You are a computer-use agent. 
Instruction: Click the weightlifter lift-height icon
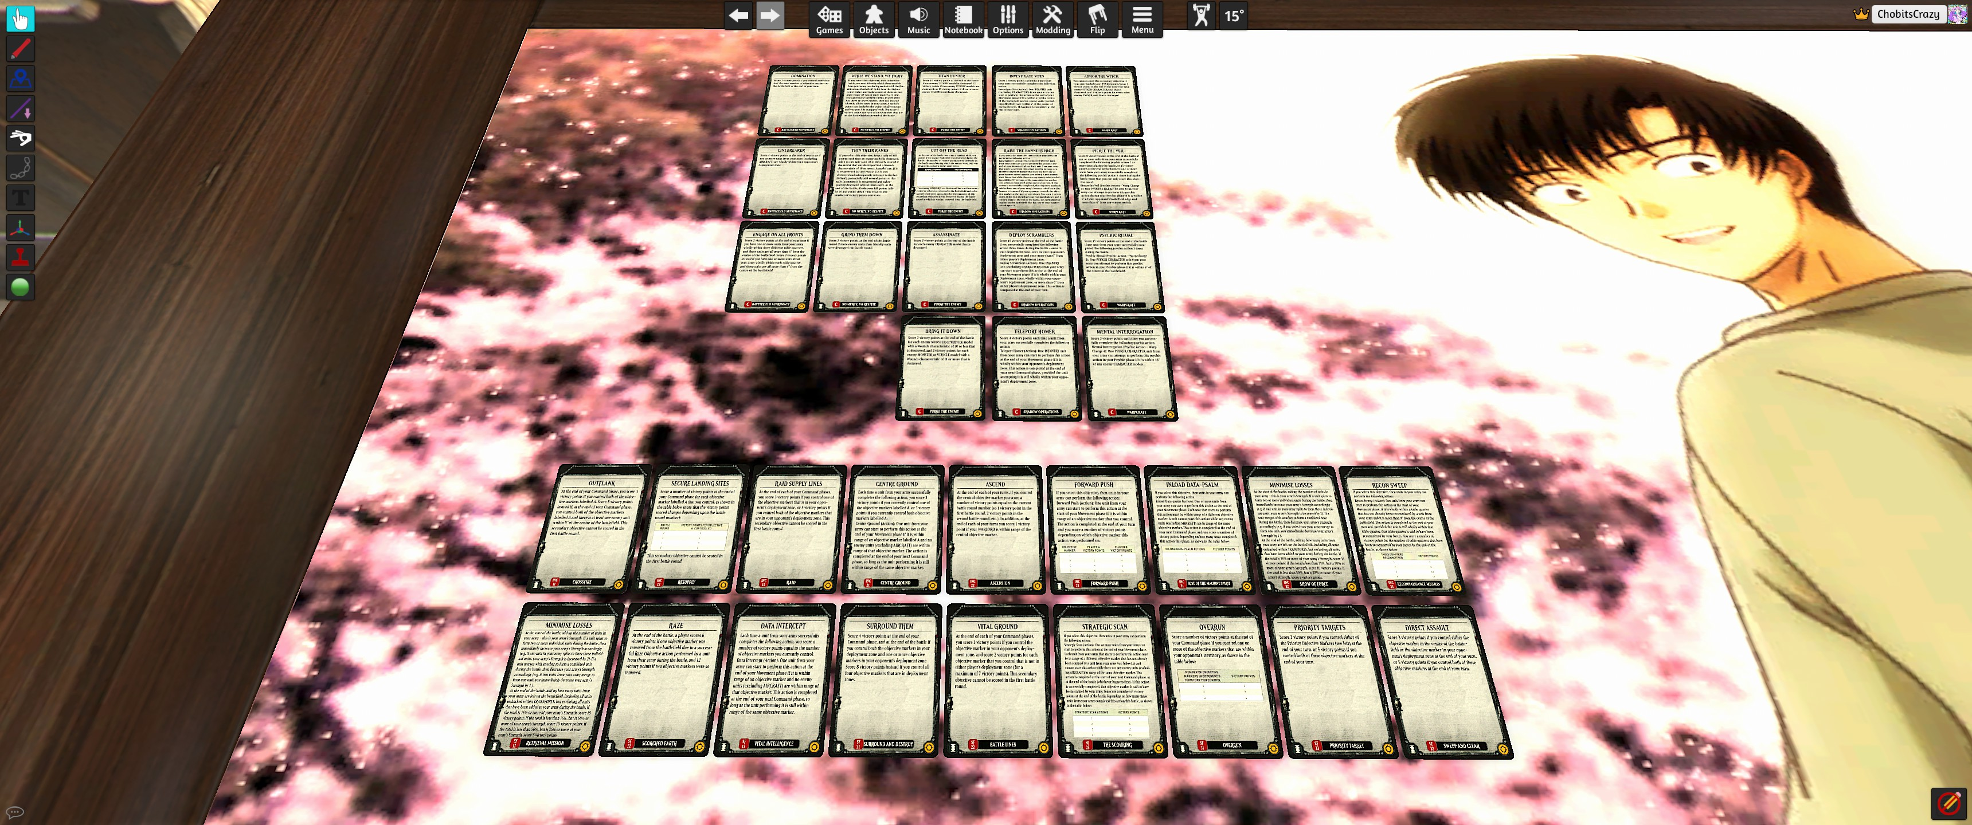1201,15
